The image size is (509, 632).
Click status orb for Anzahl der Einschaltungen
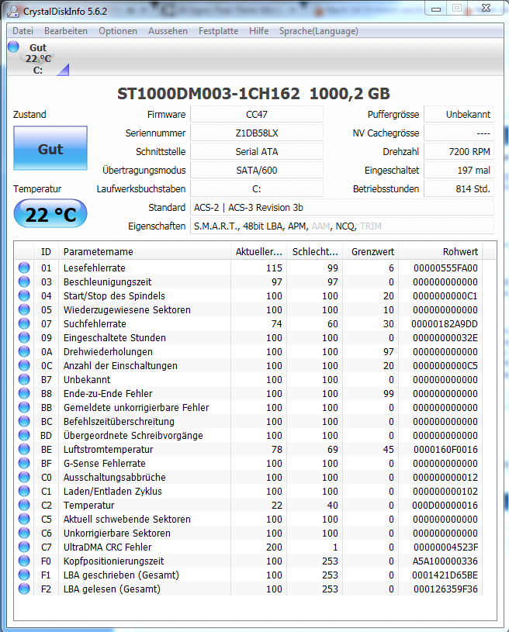[24, 365]
